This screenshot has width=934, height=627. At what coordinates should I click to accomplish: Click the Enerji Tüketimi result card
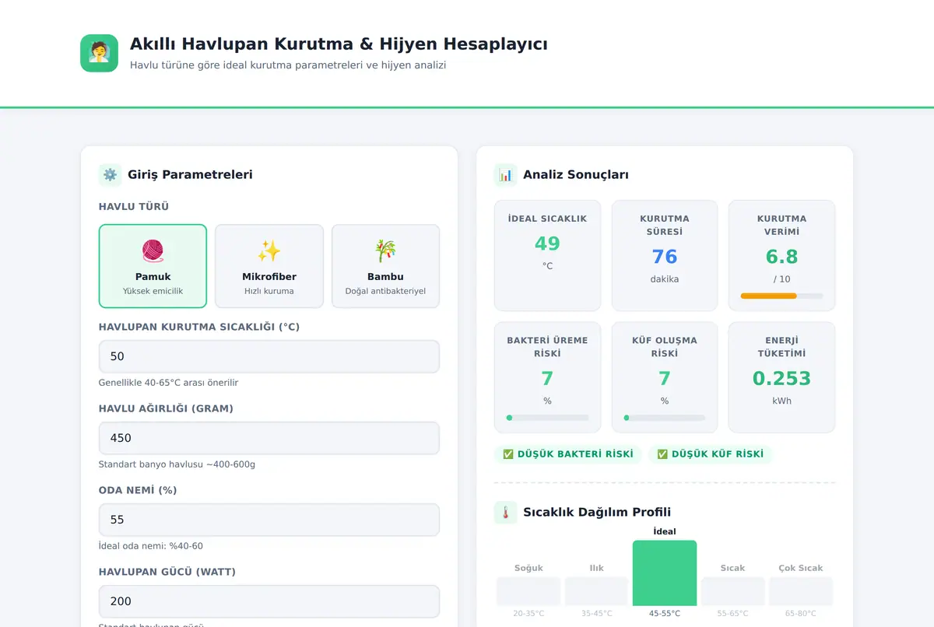click(x=781, y=377)
